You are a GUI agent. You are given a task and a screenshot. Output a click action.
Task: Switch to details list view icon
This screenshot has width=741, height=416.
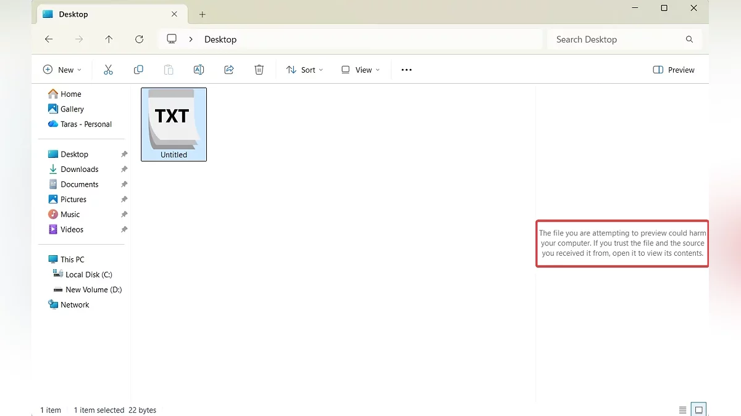coord(682,410)
